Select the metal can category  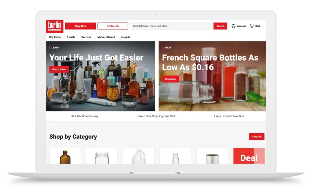point(212,156)
